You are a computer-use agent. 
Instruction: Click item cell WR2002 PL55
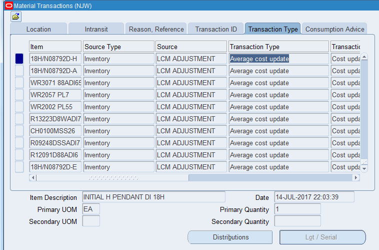tap(55, 107)
